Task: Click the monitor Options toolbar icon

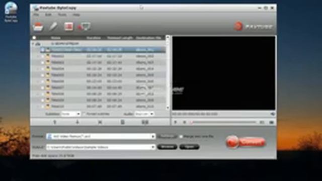Action: tap(85, 27)
